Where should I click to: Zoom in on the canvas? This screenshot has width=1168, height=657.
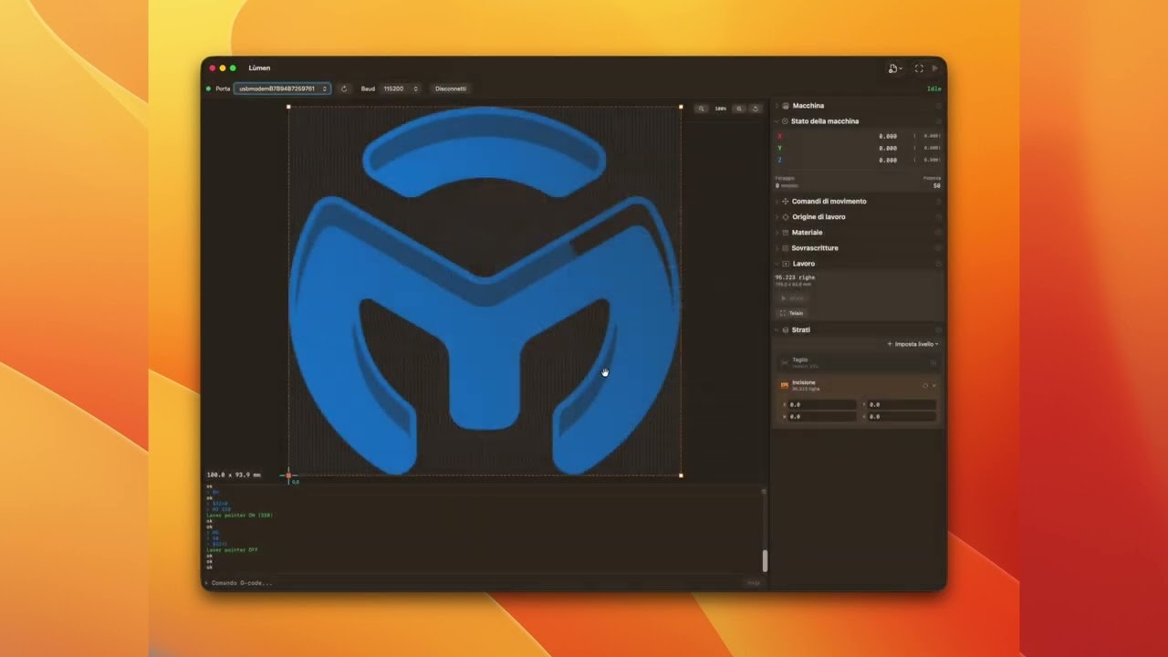pyautogui.click(x=740, y=109)
